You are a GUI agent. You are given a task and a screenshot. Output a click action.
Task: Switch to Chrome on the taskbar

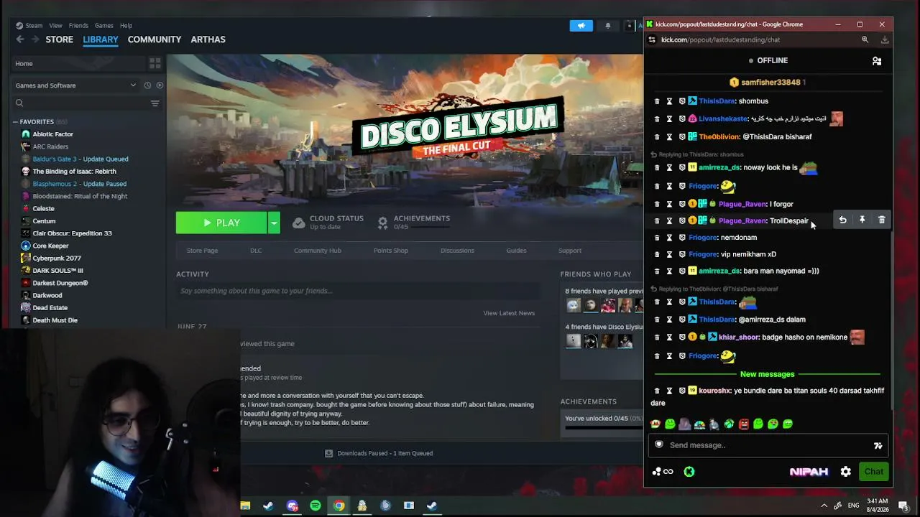[x=339, y=506]
